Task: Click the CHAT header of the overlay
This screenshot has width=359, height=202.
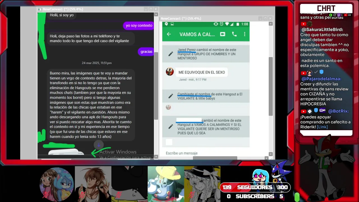Action: pos(326,8)
